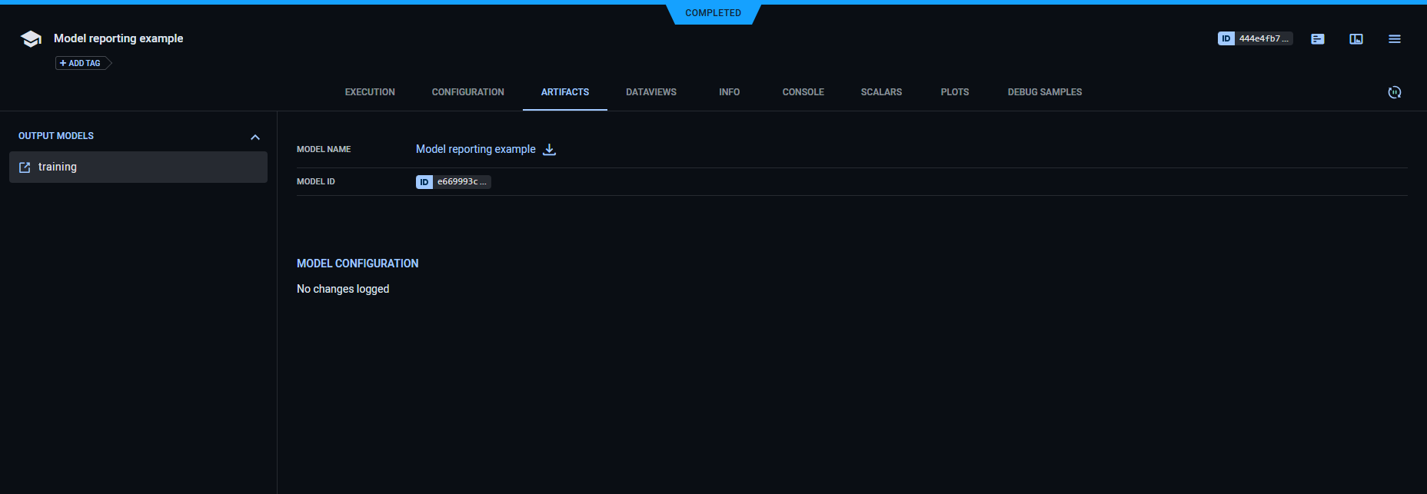Image resolution: width=1427 pixels, height=494 pixels.
Task: Copy the model ID e669993c badge
Action: [x=453, y=182]
